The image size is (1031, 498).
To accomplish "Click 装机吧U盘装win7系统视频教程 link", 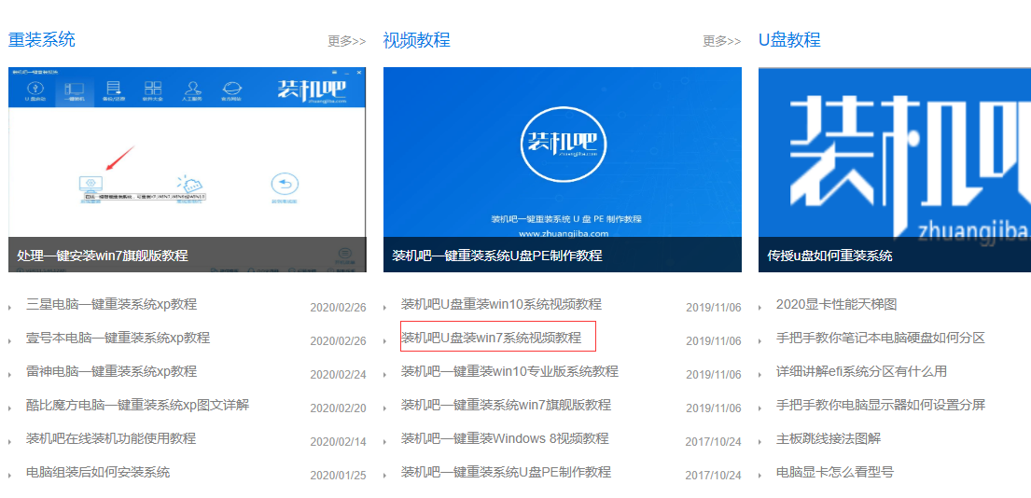I will click(x=491, y=338).
